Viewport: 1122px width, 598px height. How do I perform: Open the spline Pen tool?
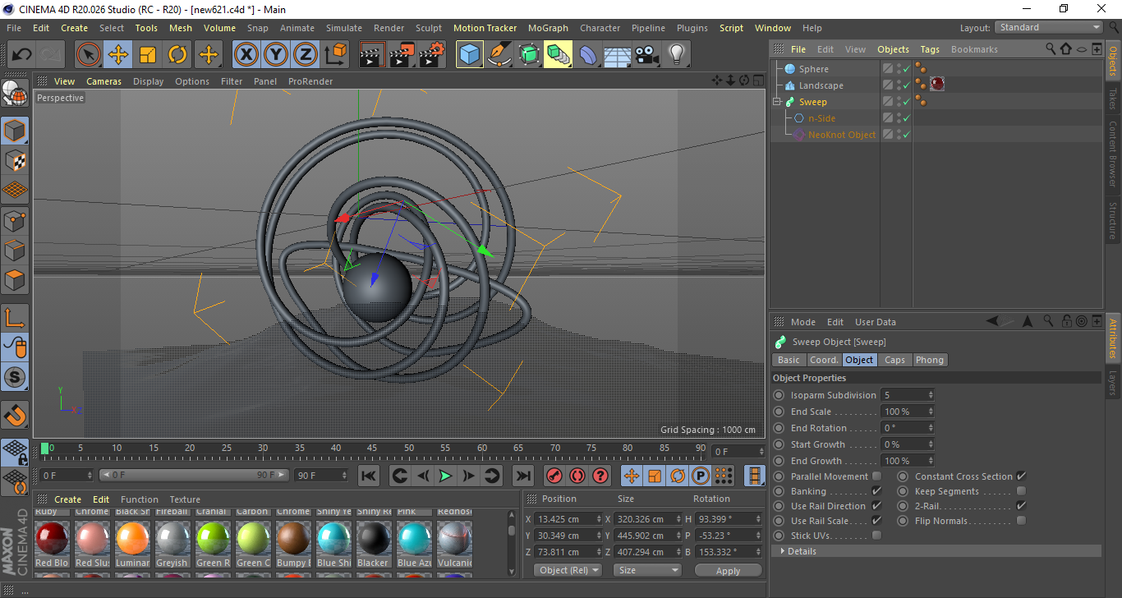(499, 55)
